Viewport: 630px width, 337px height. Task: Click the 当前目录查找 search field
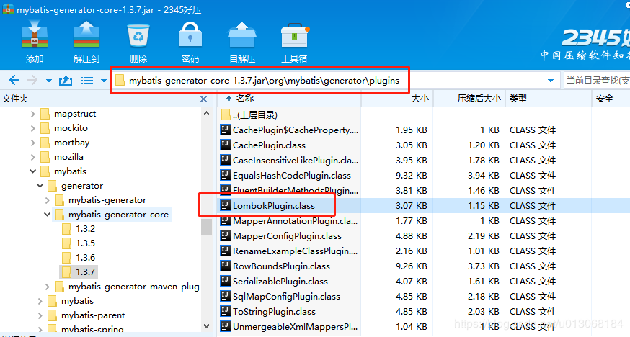(x=597, y=80)
